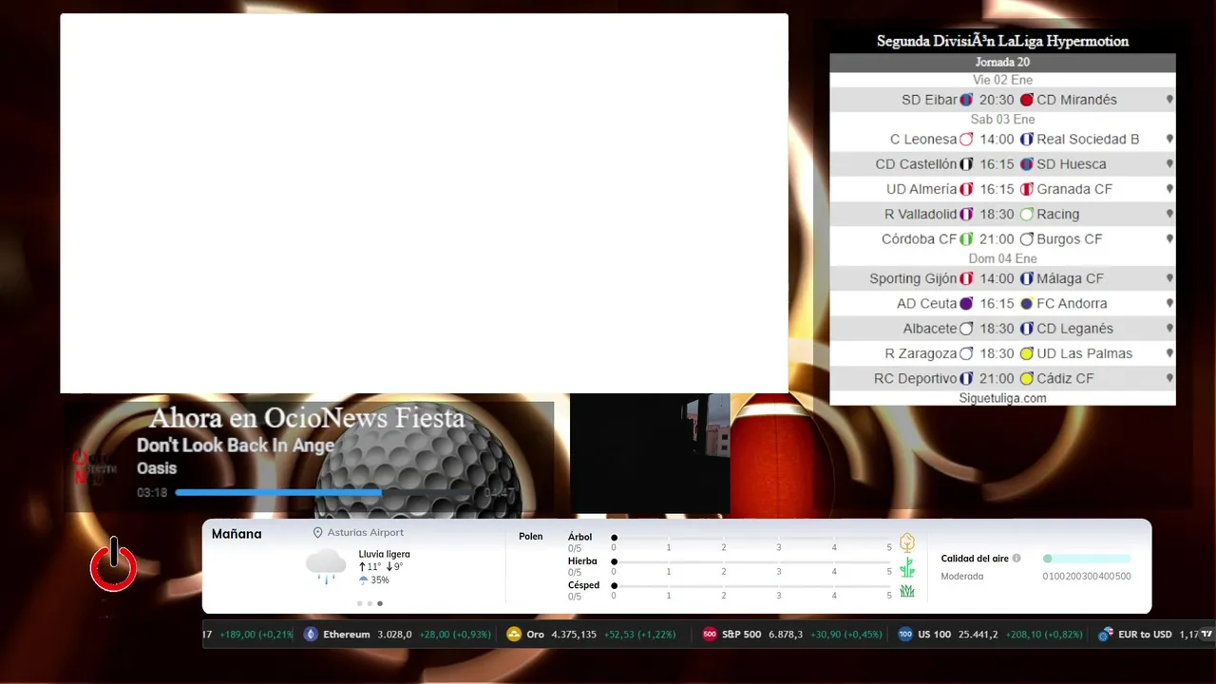The height and width of the screenshot is (684, 1216).
Task: Click the US 100 badge icon
Action: (x=905, y=635)
